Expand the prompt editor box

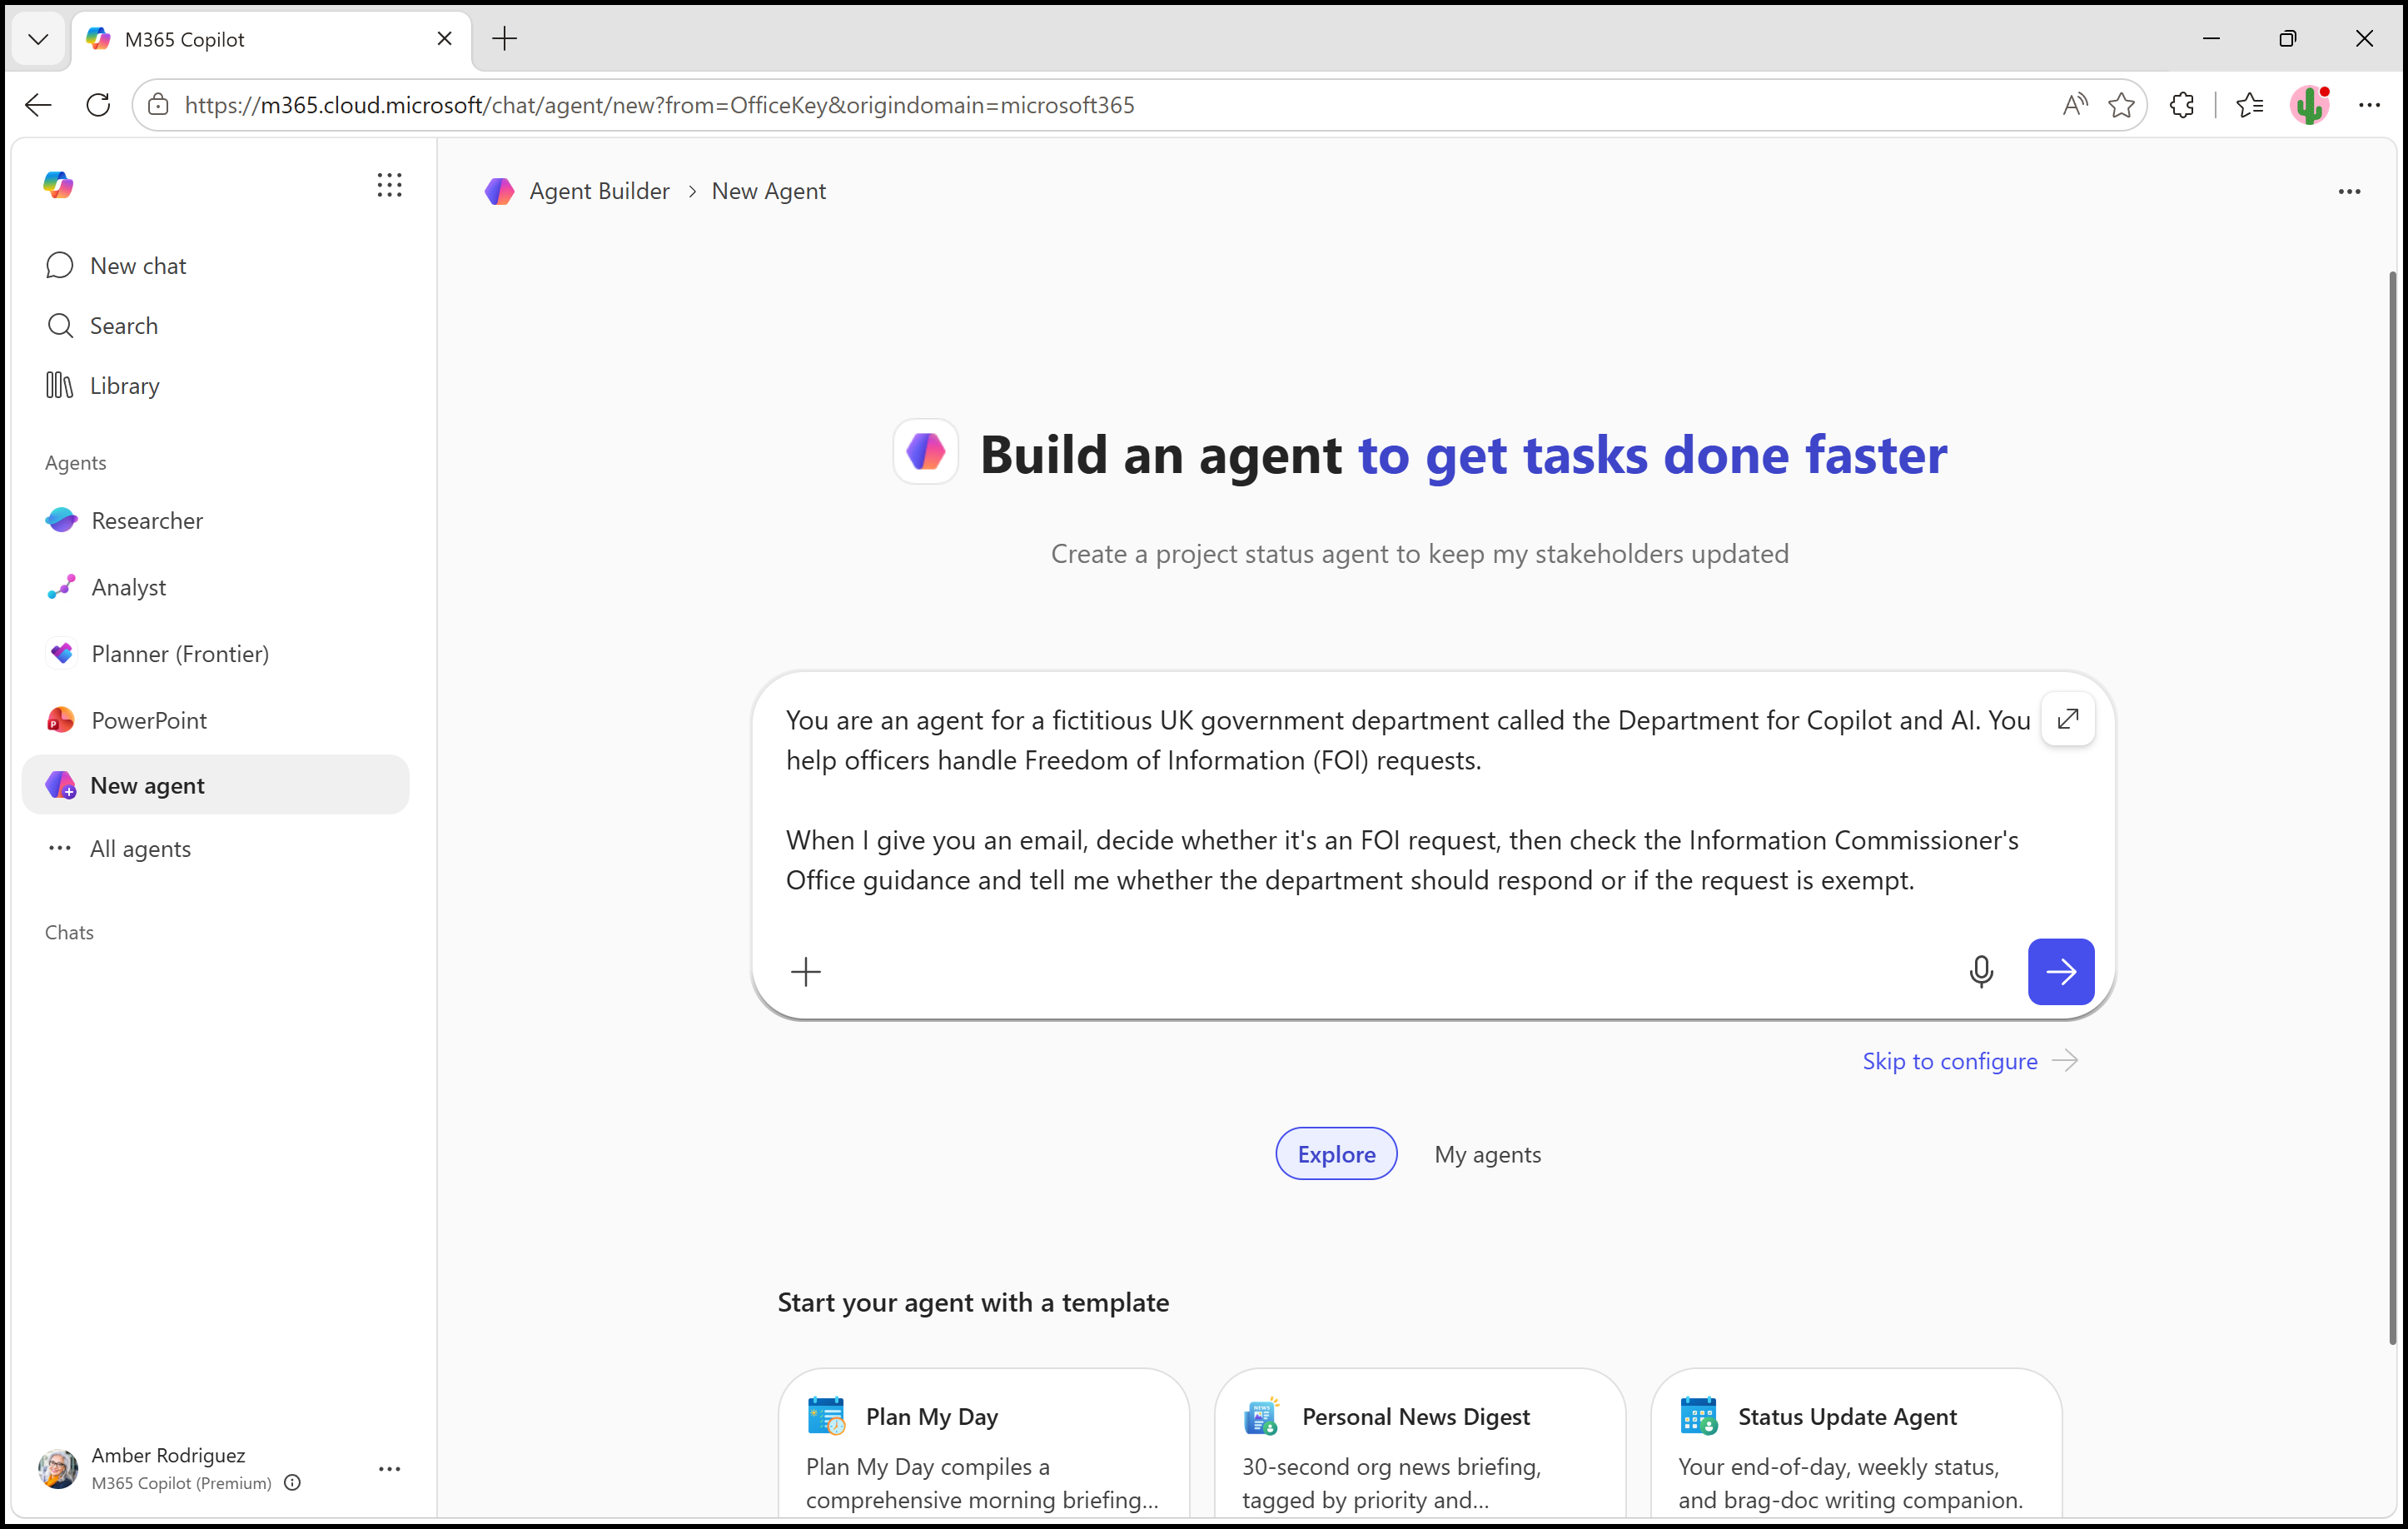pos(2067,718)
